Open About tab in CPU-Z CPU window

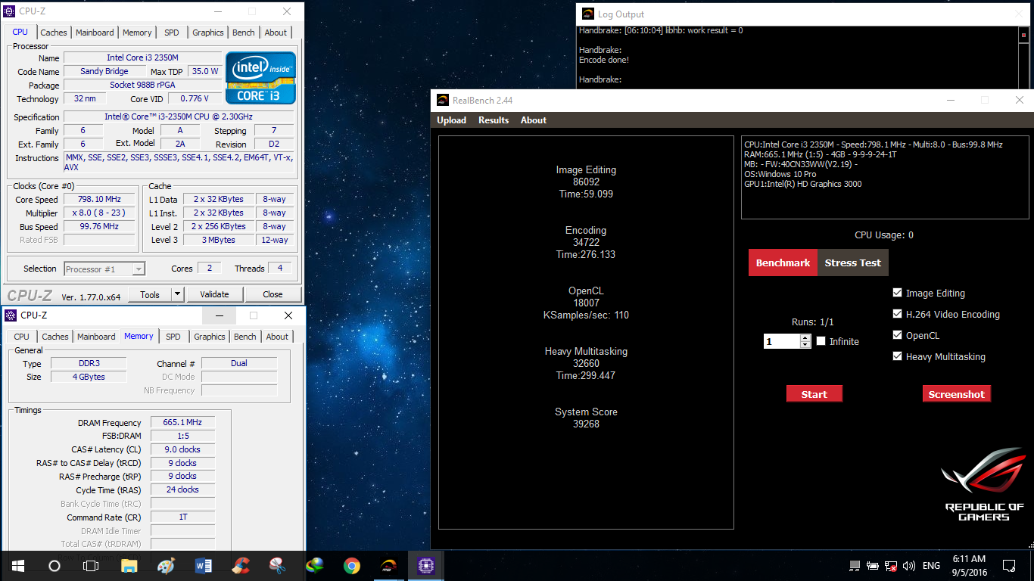tap(276, 33)
